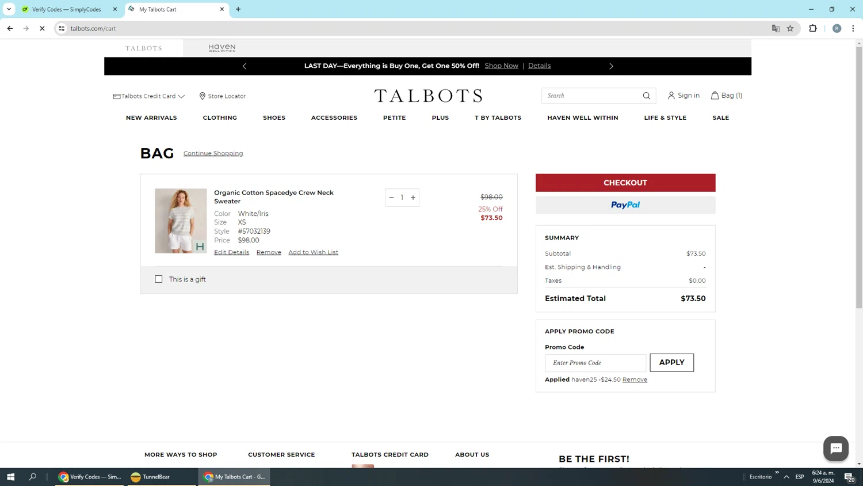The width and height of the screenshot is (863, 486).
Task: Open the tab search dropdown arrow
Action: pos(9,9)
